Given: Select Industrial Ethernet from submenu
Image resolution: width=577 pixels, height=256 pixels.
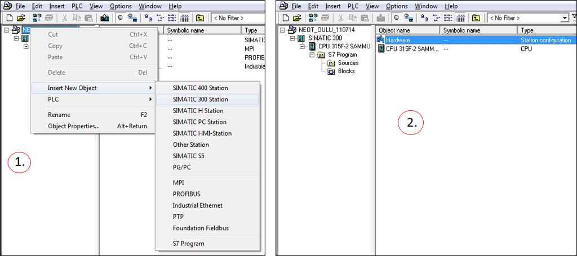Looking at the screenshot, I should pos(207,205).
